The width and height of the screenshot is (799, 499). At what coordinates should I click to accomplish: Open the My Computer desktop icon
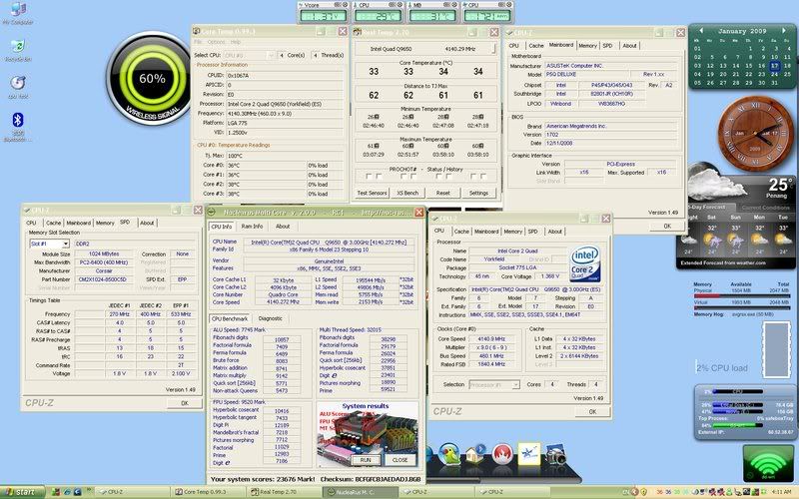pyautogui.click(x=18, y=12)
